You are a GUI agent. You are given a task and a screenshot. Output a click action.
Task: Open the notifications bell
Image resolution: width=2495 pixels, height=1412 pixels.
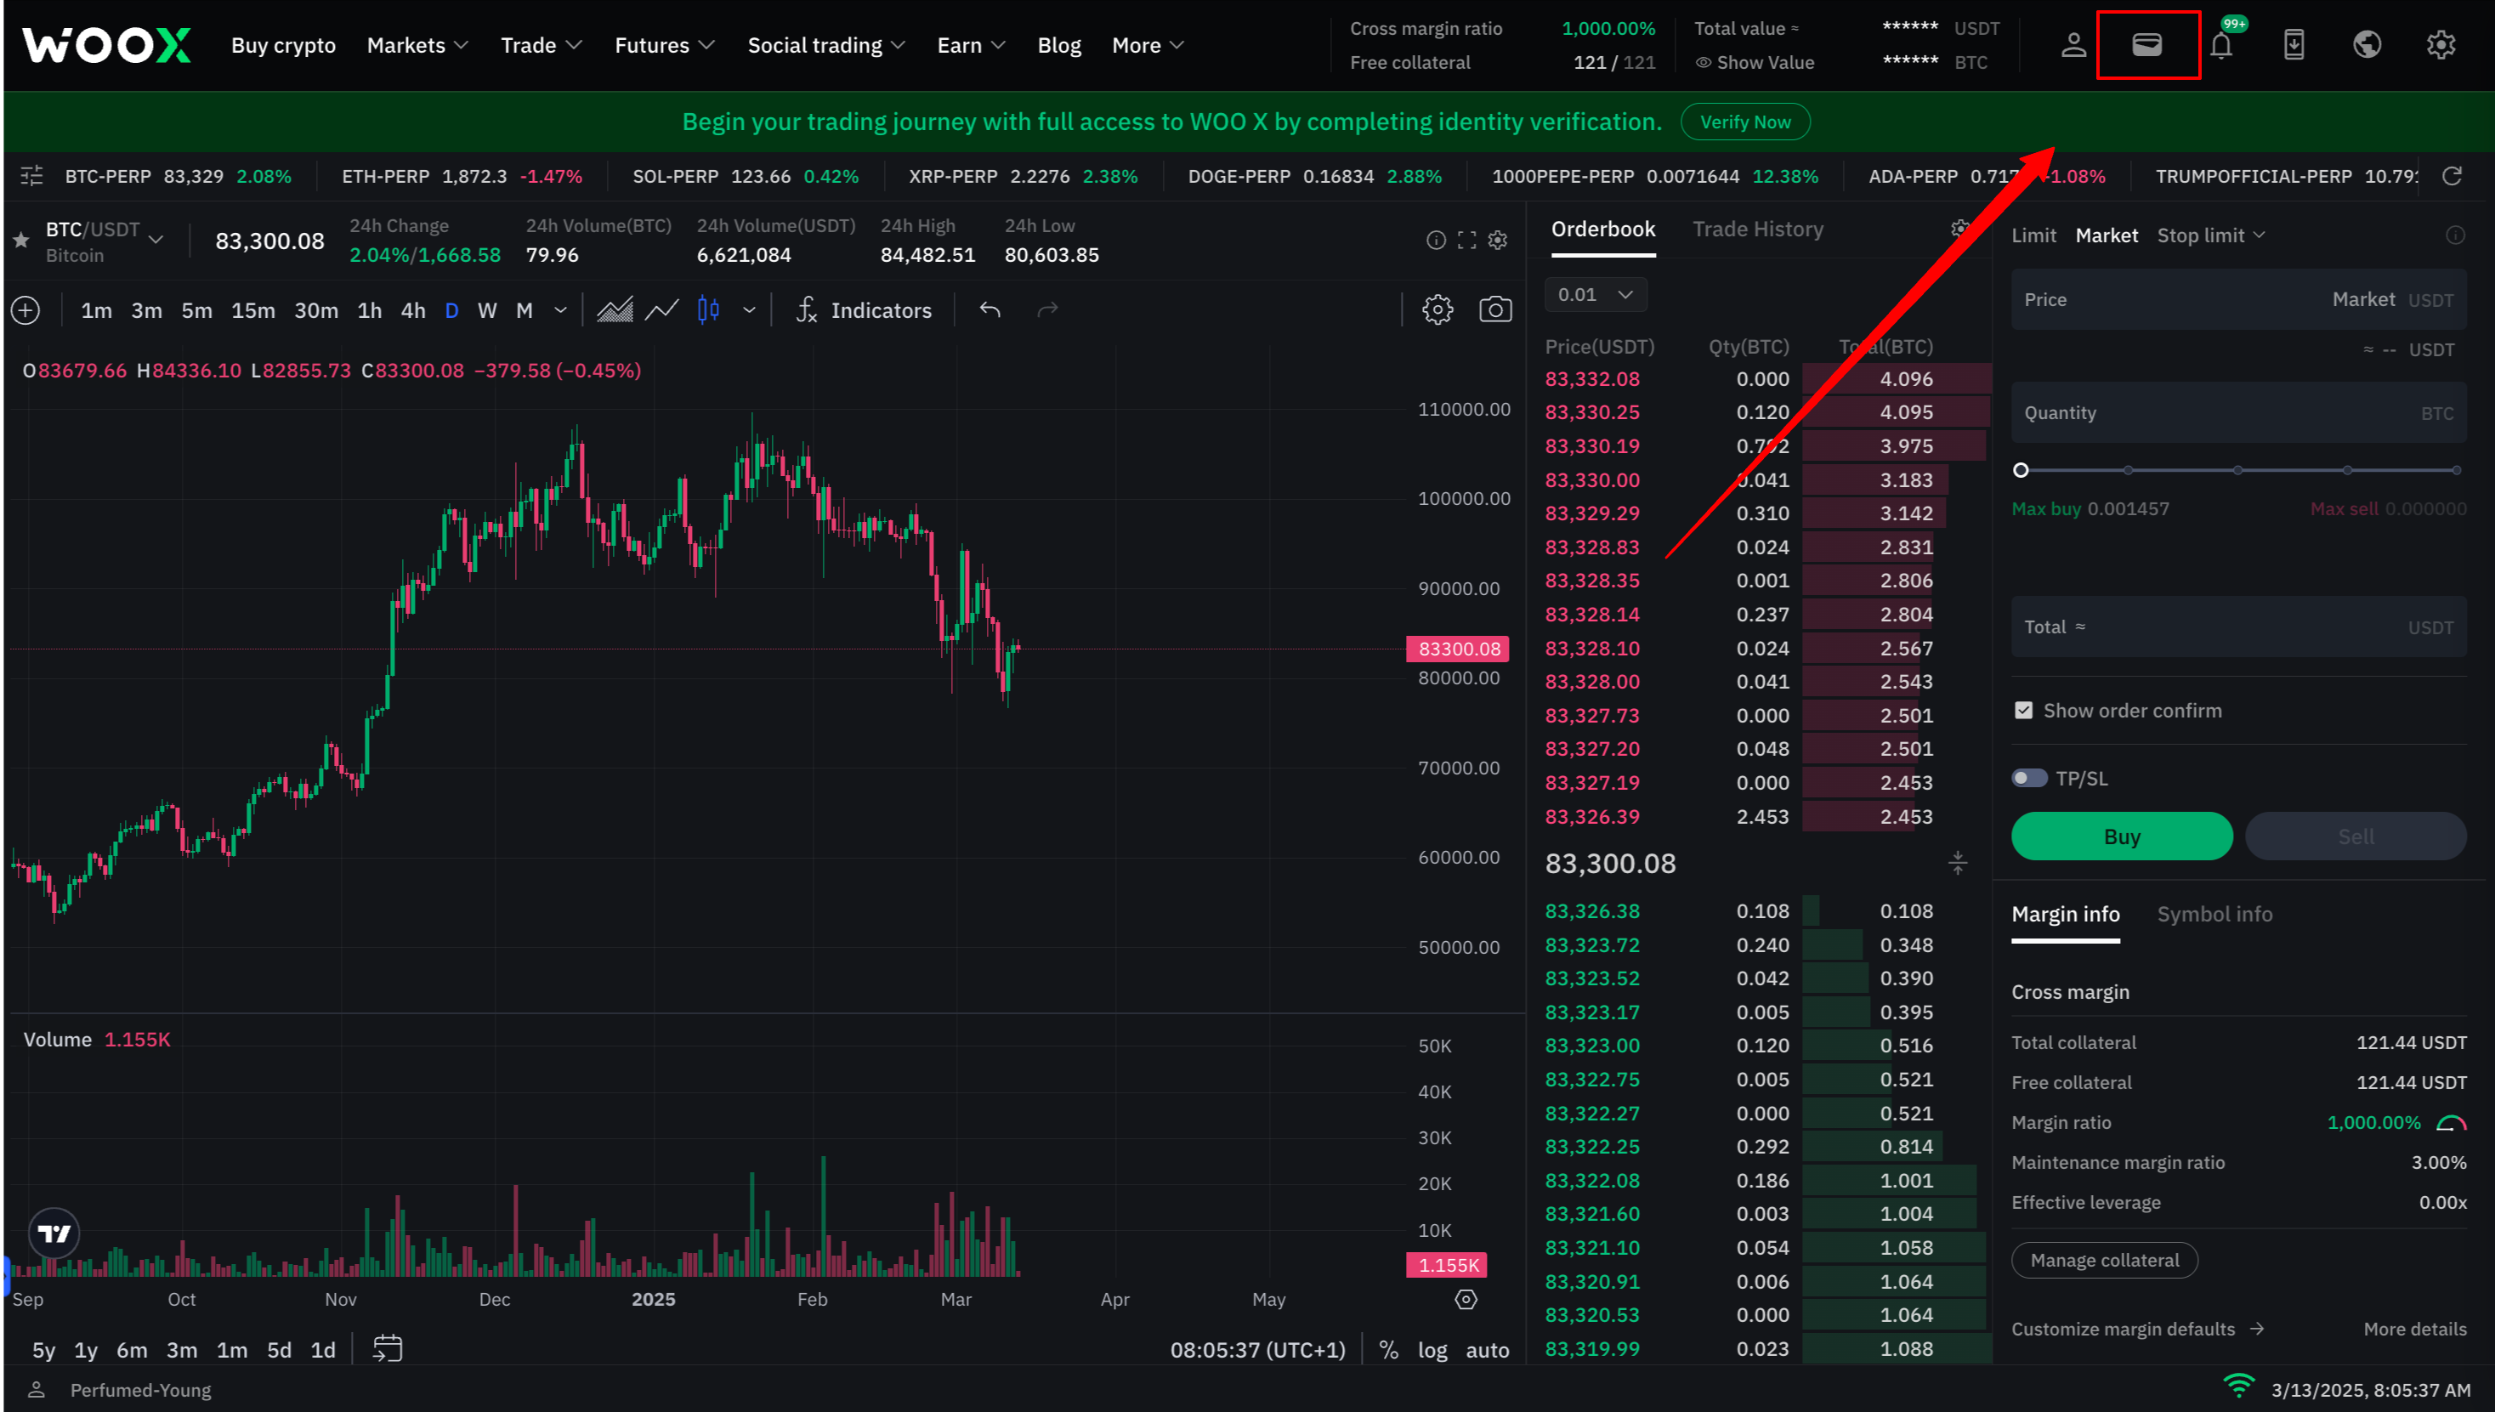pos(2220,44)
